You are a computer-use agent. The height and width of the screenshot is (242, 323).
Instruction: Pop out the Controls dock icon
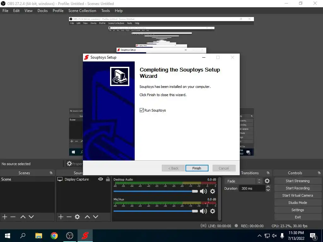point(319,173)
